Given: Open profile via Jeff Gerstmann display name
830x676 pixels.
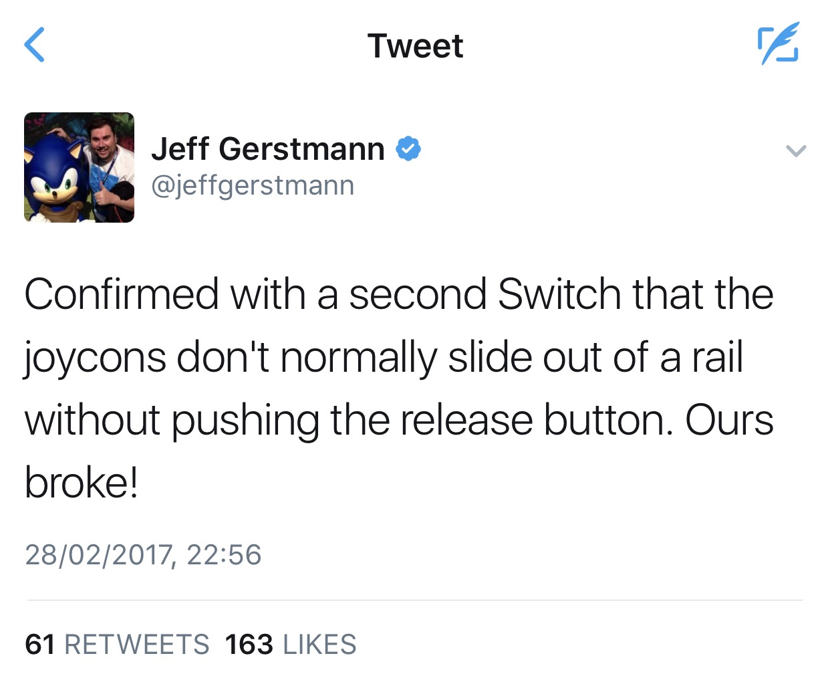Looking at the screenshot, I should tap(268, 148).
